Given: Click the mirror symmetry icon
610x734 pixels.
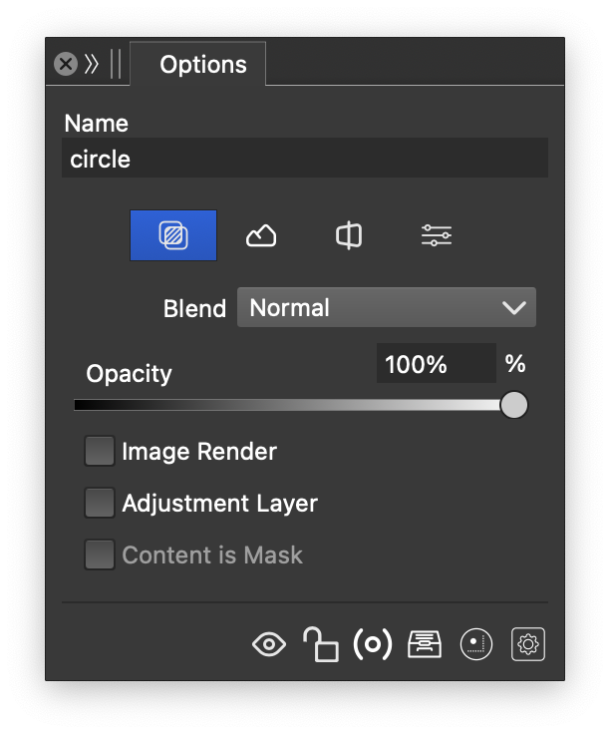Looking at the screenshot, I should tap(349, 235).
